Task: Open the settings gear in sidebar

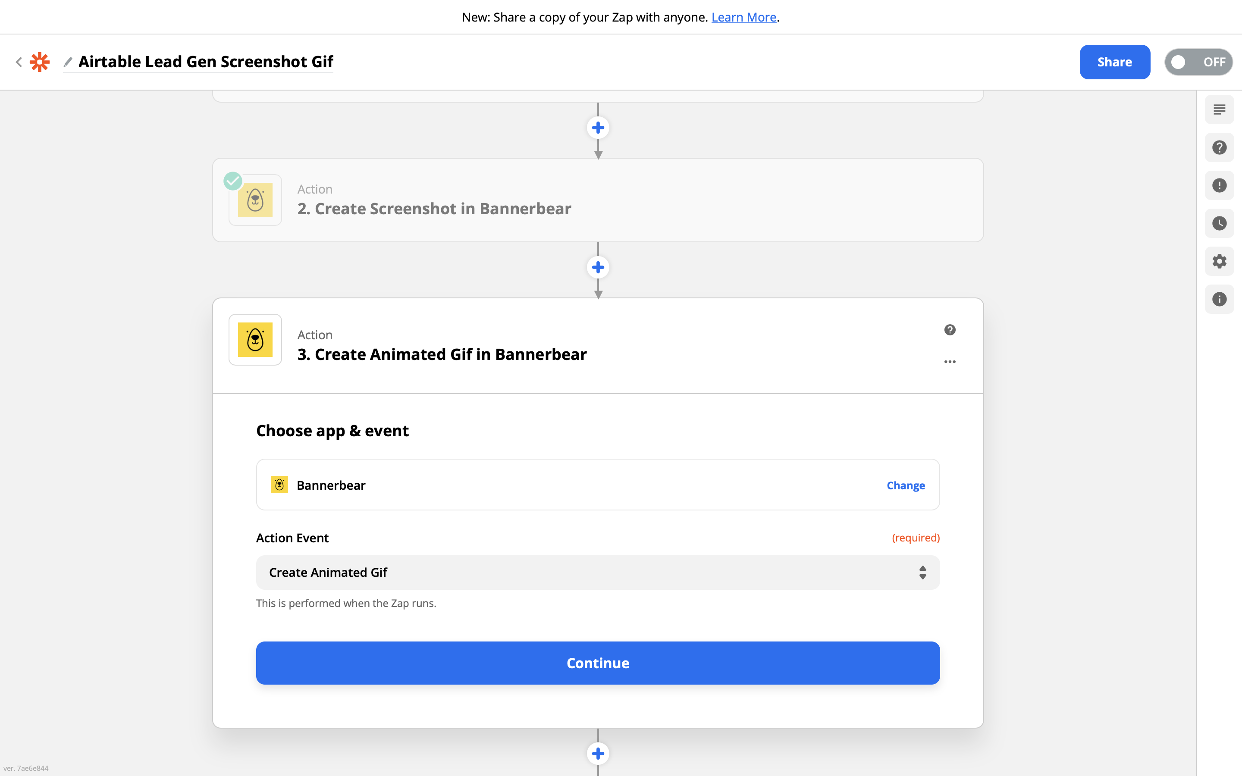Action: 1219,261
